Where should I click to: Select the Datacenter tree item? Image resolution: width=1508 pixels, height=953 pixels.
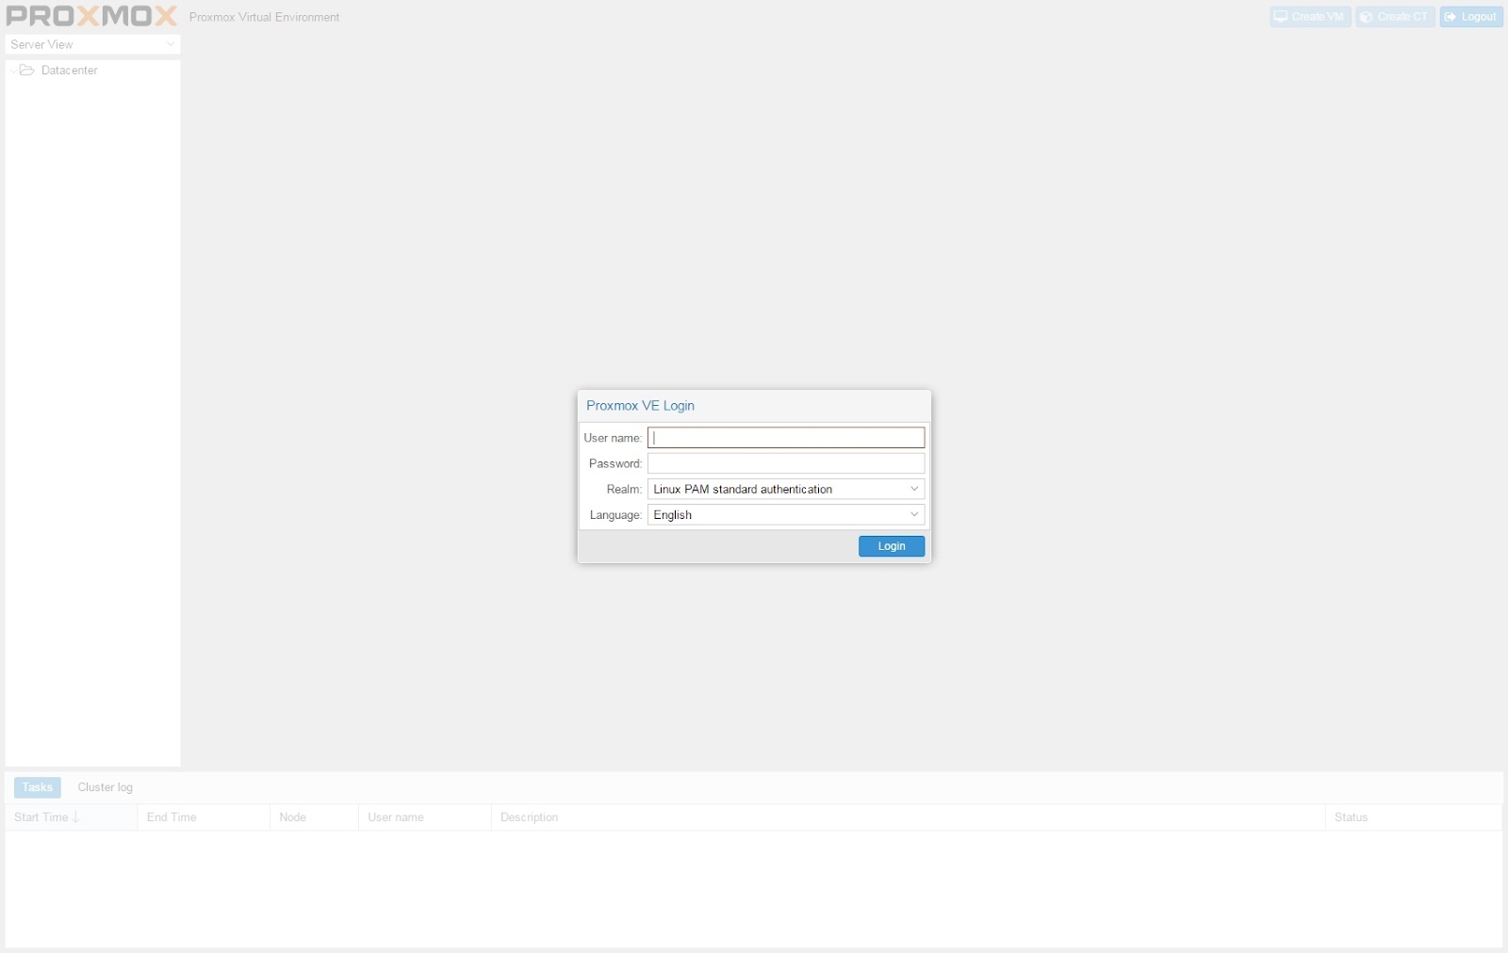(x=92, y=70)
